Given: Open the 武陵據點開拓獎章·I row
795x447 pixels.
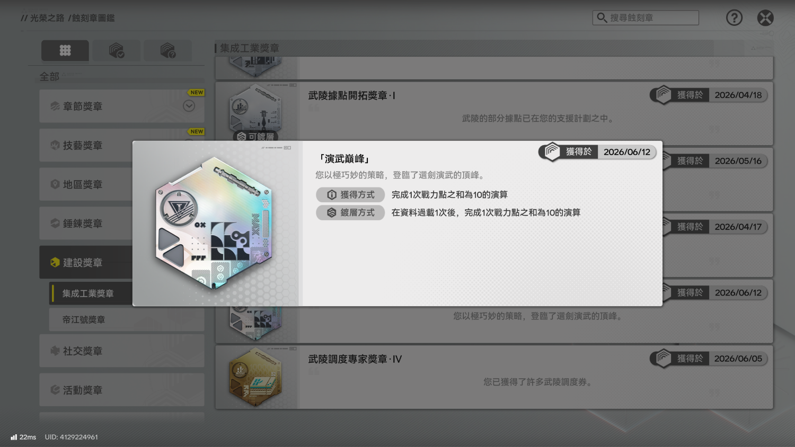Looking at the screenshot, I should pos(494,113).
